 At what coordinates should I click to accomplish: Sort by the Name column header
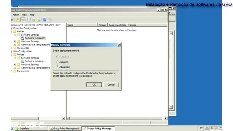tap(82, 25)
